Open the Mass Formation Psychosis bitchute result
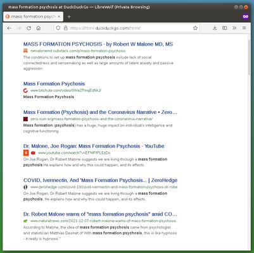Screen dimensions: 254x253 (54, 83)
